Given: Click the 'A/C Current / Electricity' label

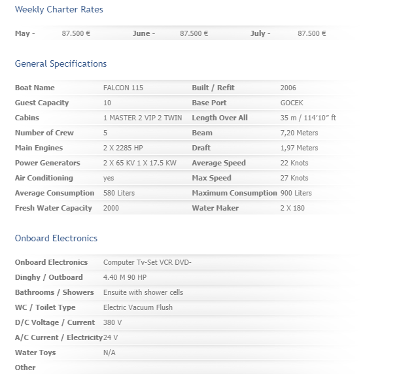Looking at the screenshot, I should point(58,337).
